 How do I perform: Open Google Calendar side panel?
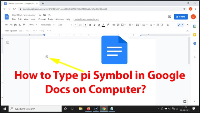pyautogui.click(x=195, y=26)
